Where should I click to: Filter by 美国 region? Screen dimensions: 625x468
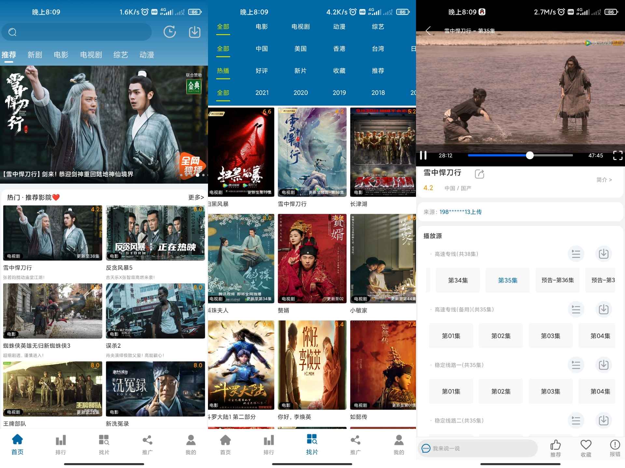click(300, 49)
